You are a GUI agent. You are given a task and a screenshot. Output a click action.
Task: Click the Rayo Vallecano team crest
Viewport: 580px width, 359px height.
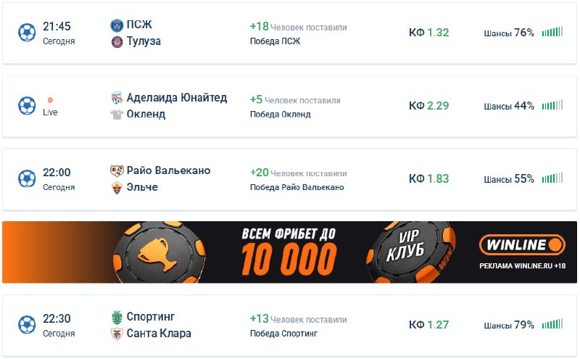pyautogui.click(x=117, y=171)
